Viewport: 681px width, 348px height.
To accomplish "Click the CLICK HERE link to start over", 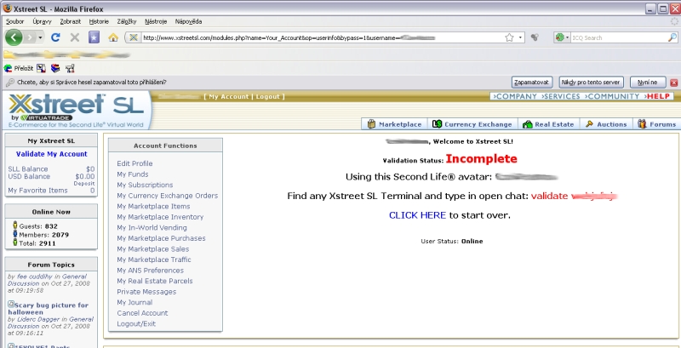I will point(417,215).
